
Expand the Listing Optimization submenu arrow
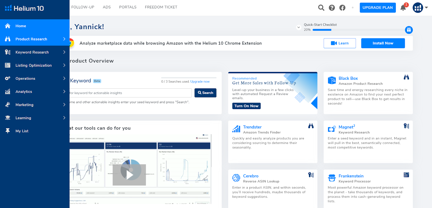pyautogui.click(x=64, y=65)
